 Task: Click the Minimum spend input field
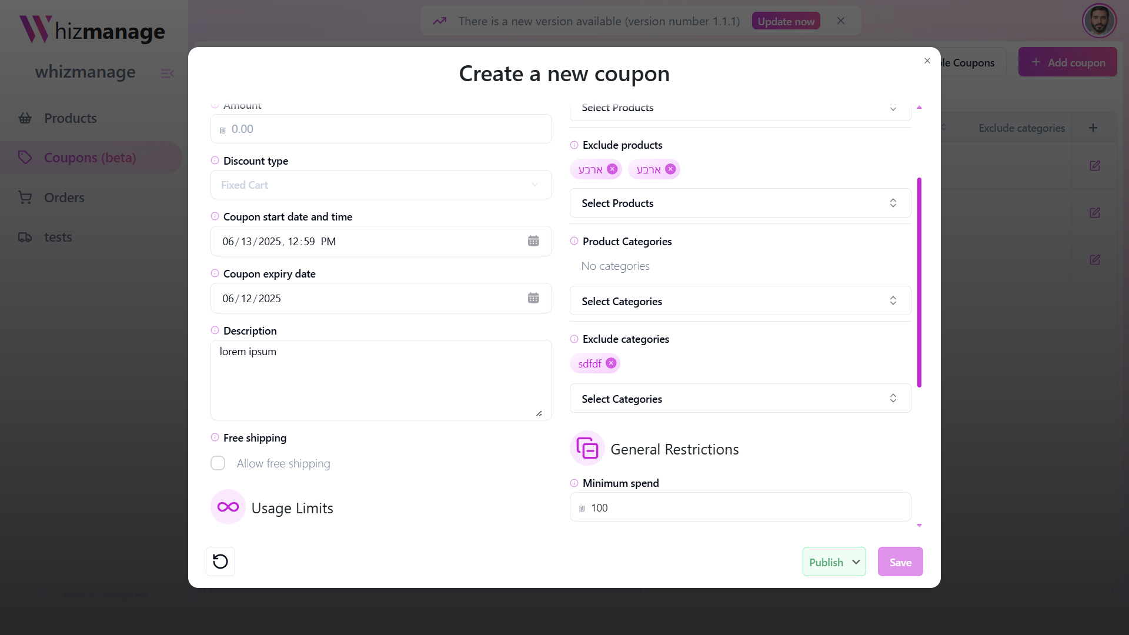[747, 507]
